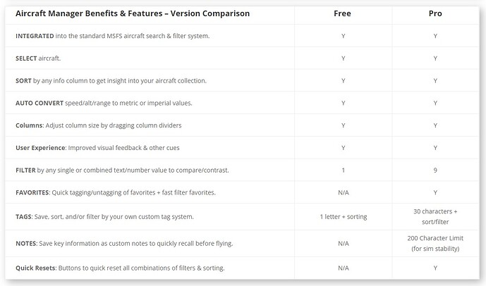Click the Free column header
486x286 pixels.
click(343, 13)
